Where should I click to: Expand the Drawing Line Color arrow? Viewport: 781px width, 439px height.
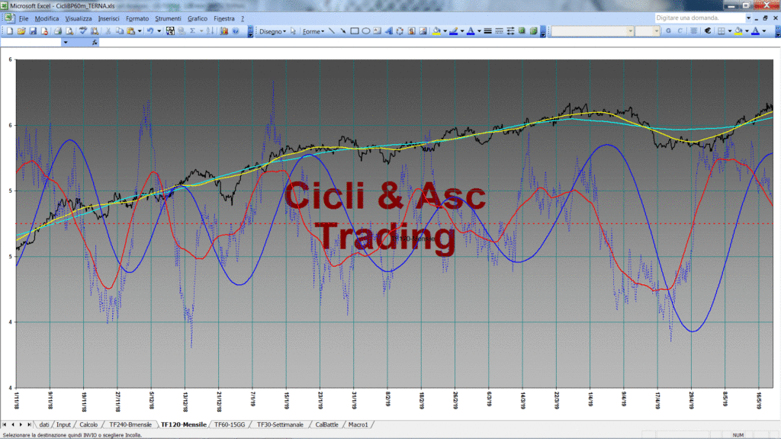click(462, 30)
